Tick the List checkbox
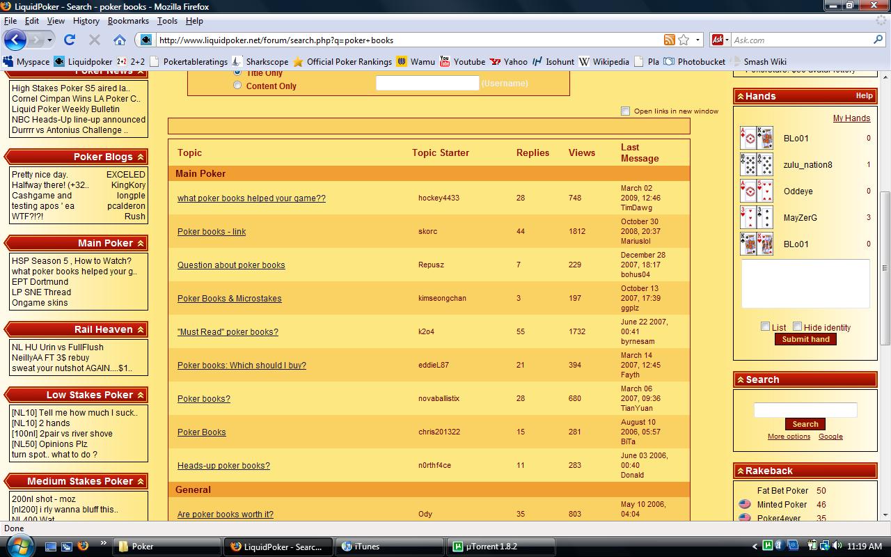This screenshot has height=557, width=891. pyautogui.click(x=765, y=327)
